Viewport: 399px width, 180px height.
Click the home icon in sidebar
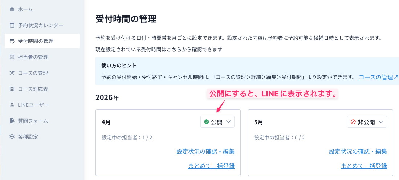pos(12,9)
